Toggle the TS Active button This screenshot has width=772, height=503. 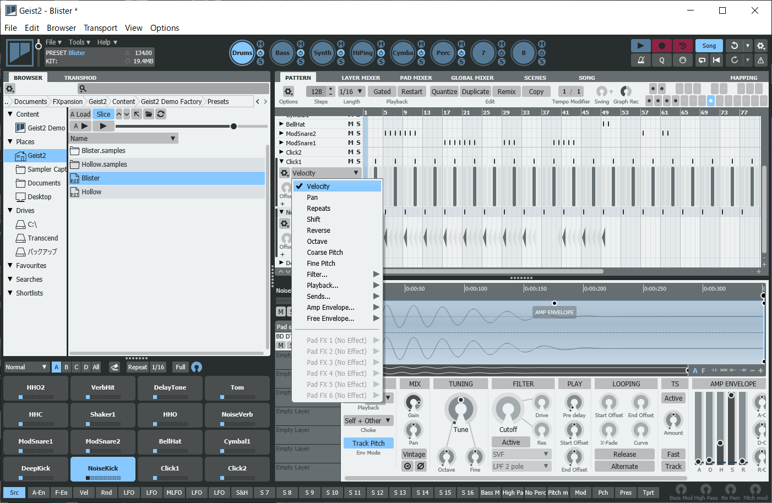(673, 398)
